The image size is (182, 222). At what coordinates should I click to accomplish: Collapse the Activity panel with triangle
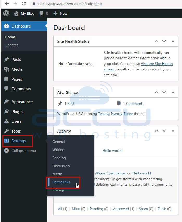tap(173, 131)
